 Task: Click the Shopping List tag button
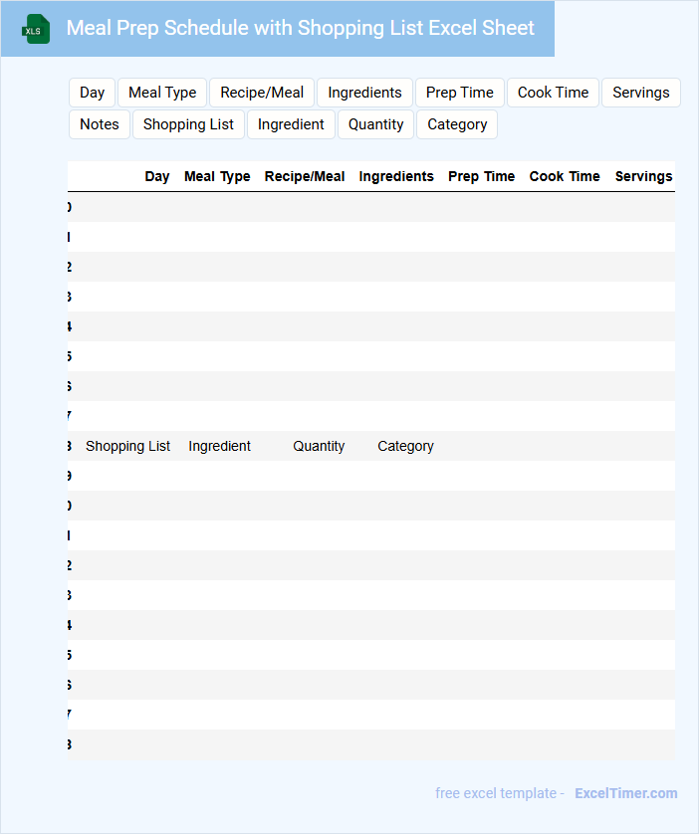pos(188,124)
